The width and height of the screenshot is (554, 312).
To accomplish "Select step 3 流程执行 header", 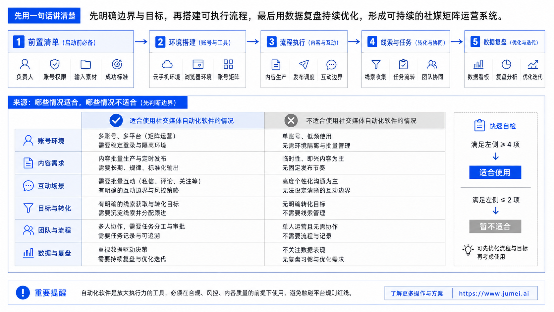I will click(304, 42).
